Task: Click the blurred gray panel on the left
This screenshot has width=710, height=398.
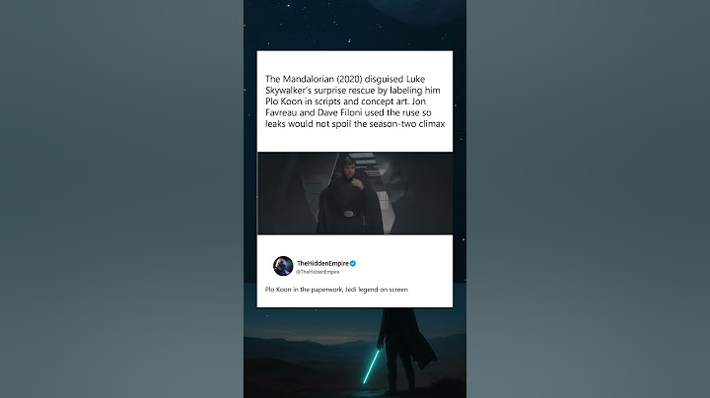Action: [x=122, y=199]
